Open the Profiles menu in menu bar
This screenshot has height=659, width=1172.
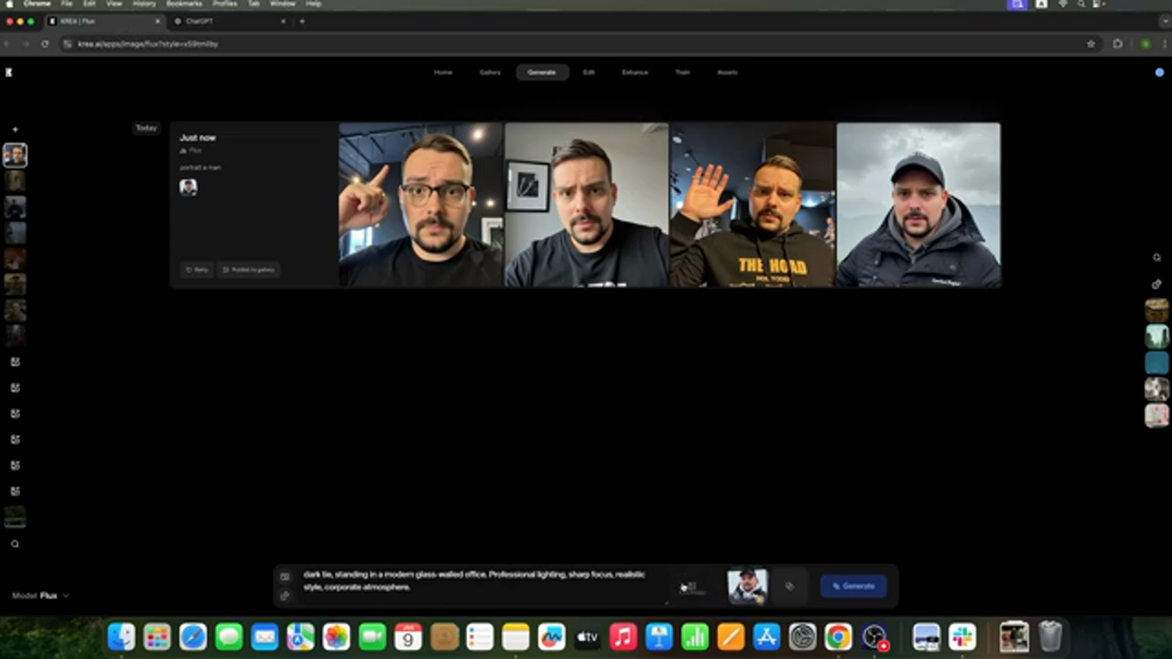click(225, 4)
